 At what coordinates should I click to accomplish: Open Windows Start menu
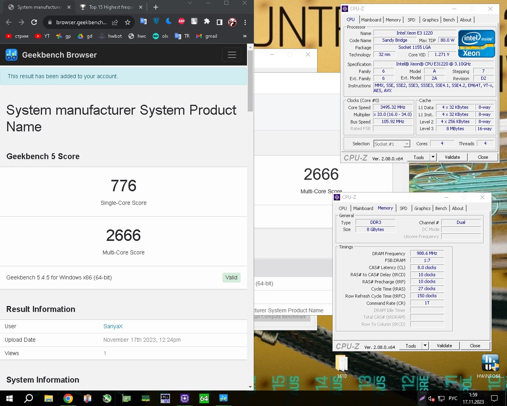[10, 398]
